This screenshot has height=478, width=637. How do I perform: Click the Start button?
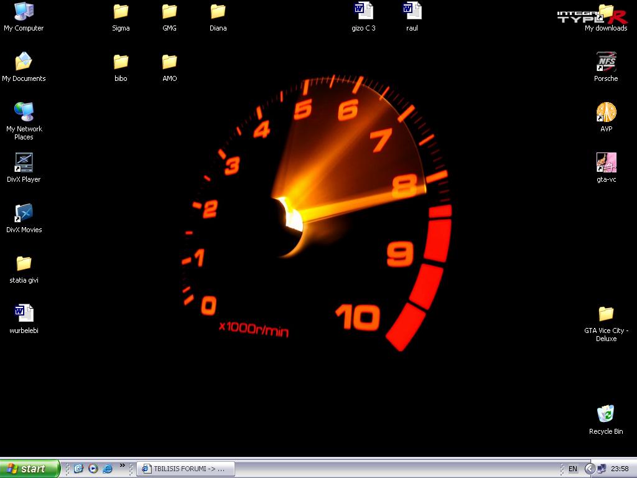point(30,469)
